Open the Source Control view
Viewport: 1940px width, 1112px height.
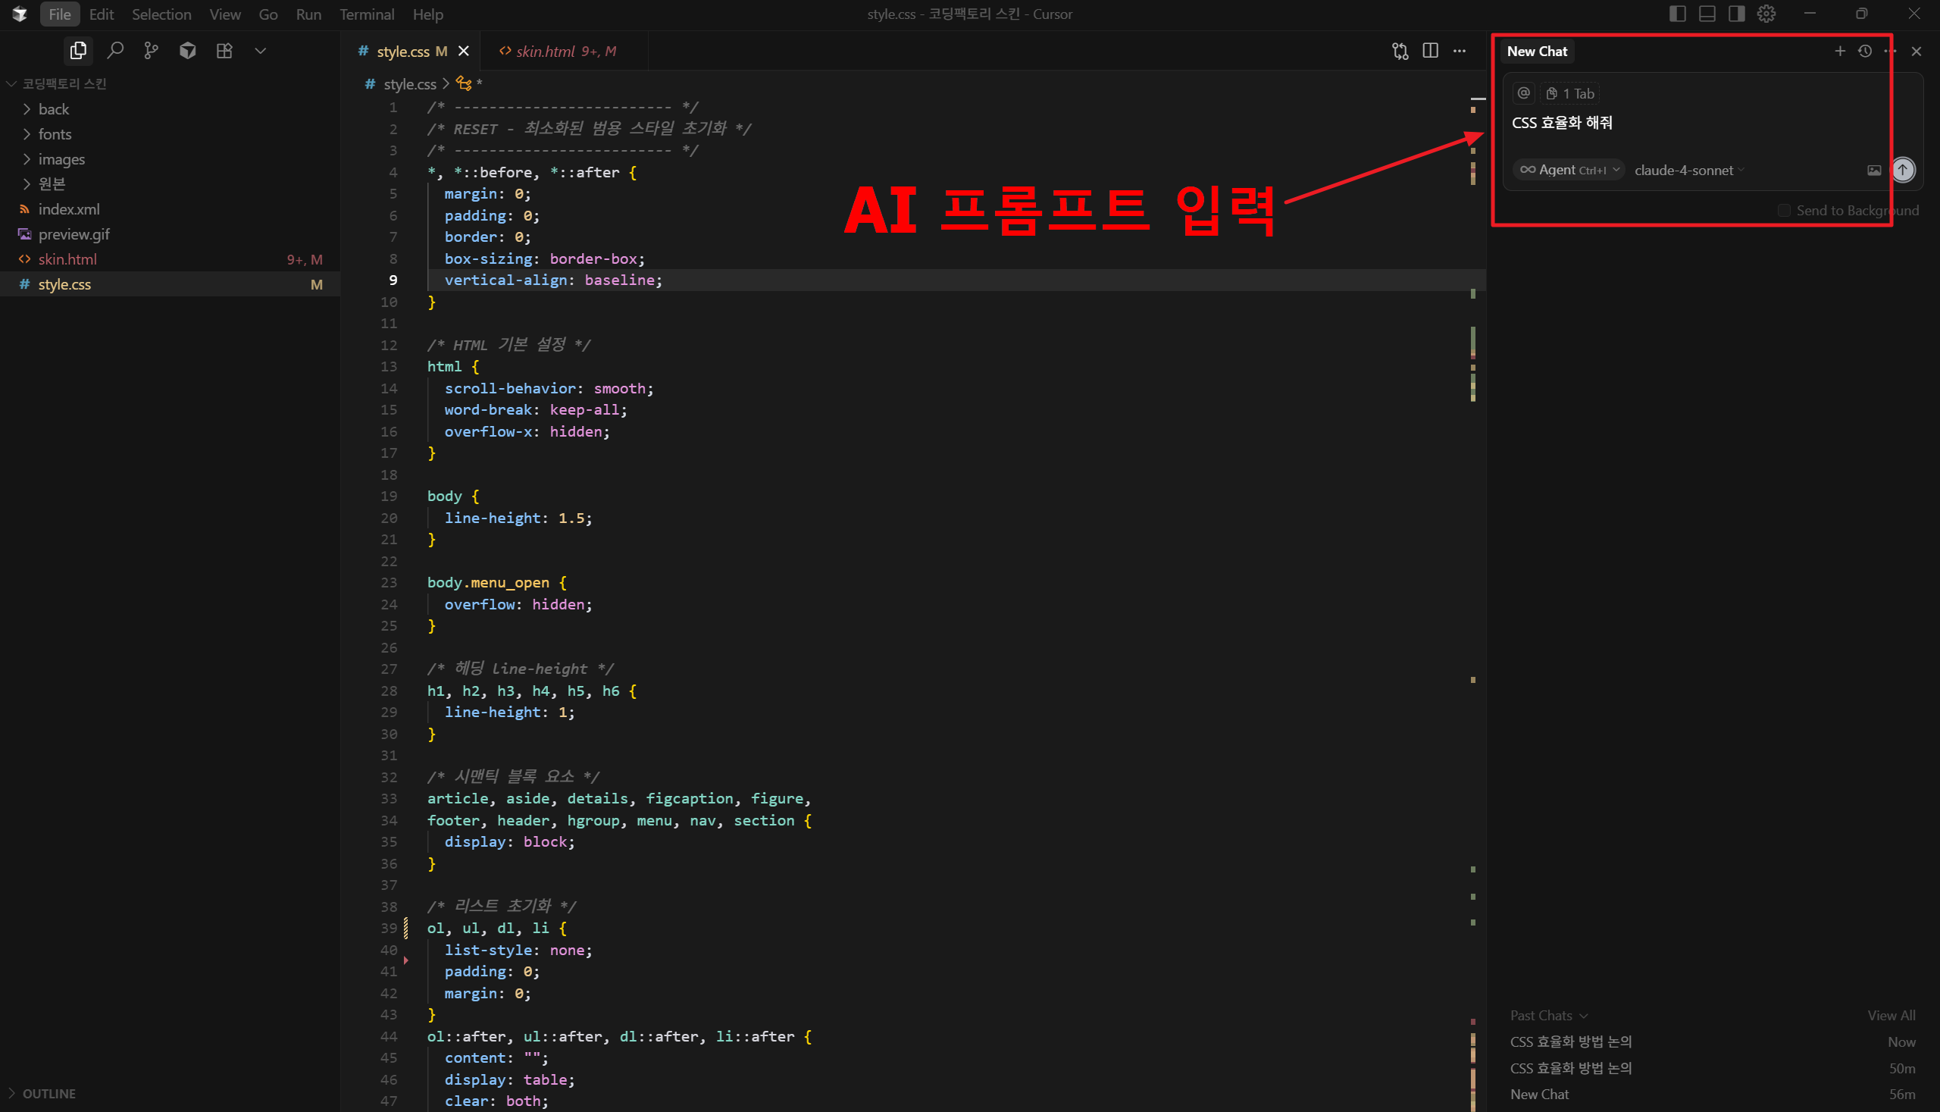tap(151, 50)
